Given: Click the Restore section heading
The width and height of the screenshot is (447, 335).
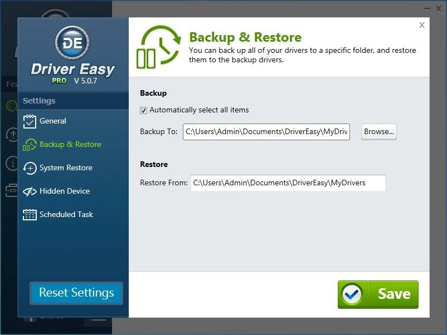Looking at the screenshot, I should (154, 165).
